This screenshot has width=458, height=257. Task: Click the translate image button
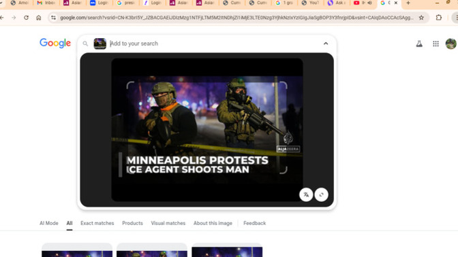[306, 194]
